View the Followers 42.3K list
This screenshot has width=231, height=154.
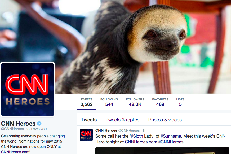pos(135,102)
